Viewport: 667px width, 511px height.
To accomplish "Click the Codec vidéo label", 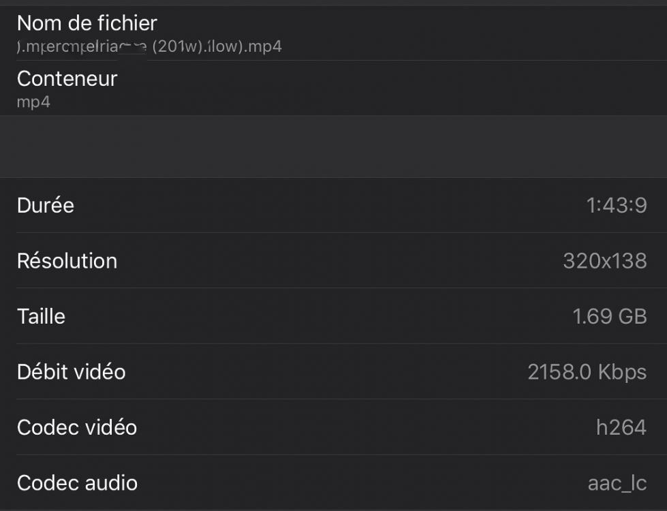I will tap(77, 428).
